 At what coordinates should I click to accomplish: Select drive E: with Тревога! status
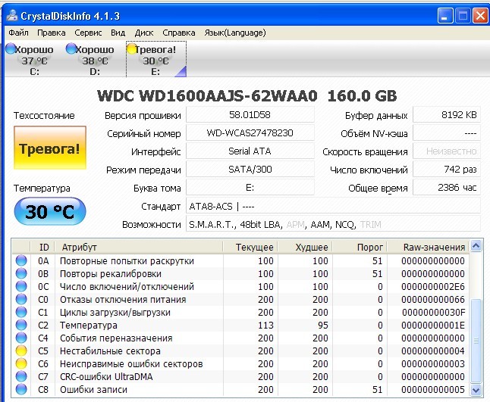pyautogui.click(x=156, y=59)
